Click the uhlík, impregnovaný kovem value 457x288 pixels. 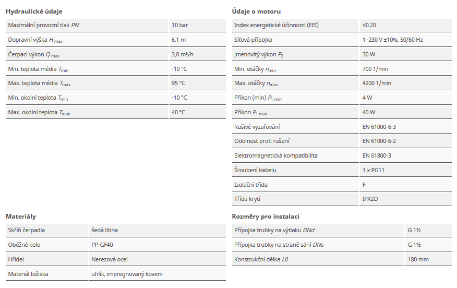(127, 274)
